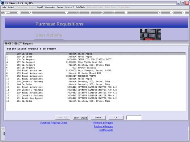This screenshot has height=142, width=190.
Task: Click the input field beside OK
Action: tap(134, 118)
